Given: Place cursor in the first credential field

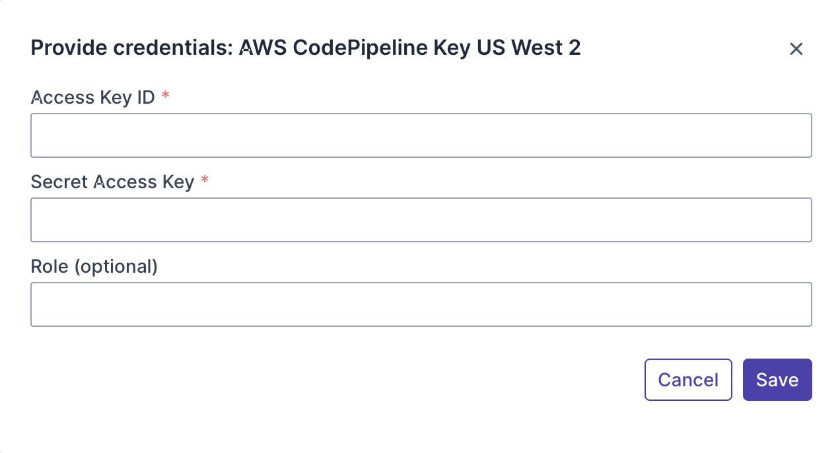Looking at the screenshot, I should (x=421, y=135).
